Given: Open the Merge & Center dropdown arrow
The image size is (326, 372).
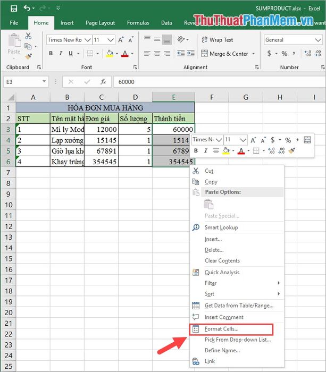Looking at the screenshot, I should tap(253, 54).
